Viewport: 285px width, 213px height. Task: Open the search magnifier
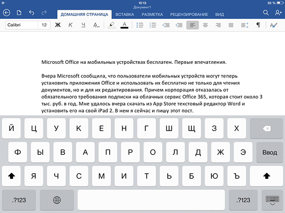point(266,13)
